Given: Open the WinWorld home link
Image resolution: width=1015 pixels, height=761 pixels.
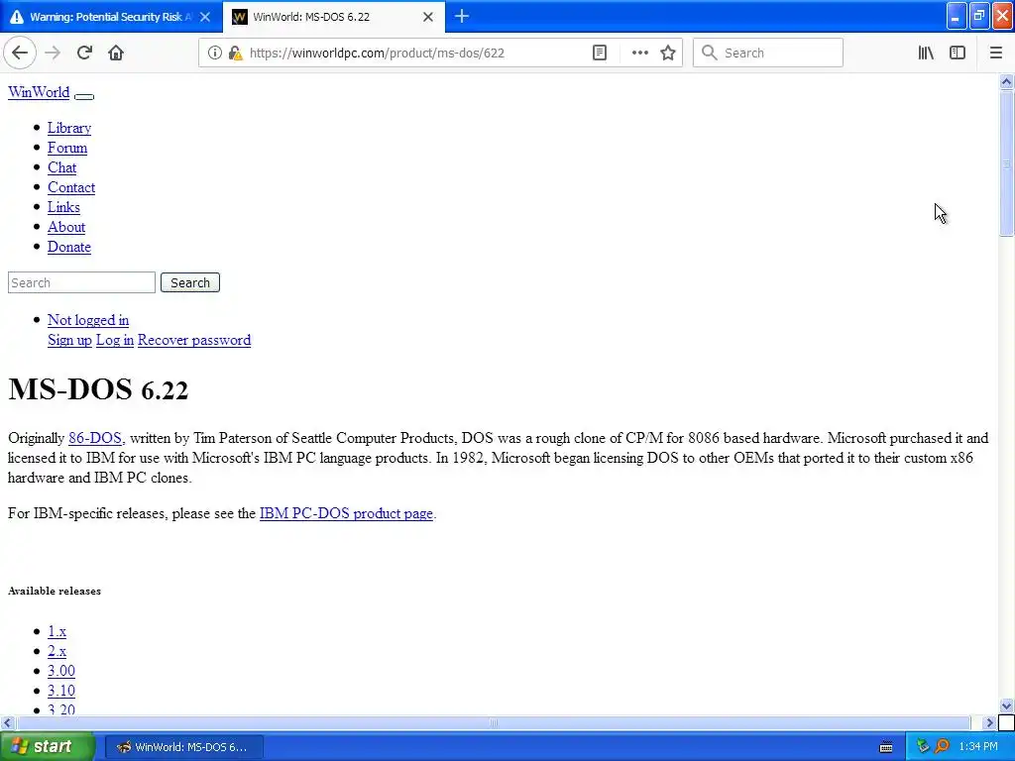Looking at the screenshot, I should (39, 92).
